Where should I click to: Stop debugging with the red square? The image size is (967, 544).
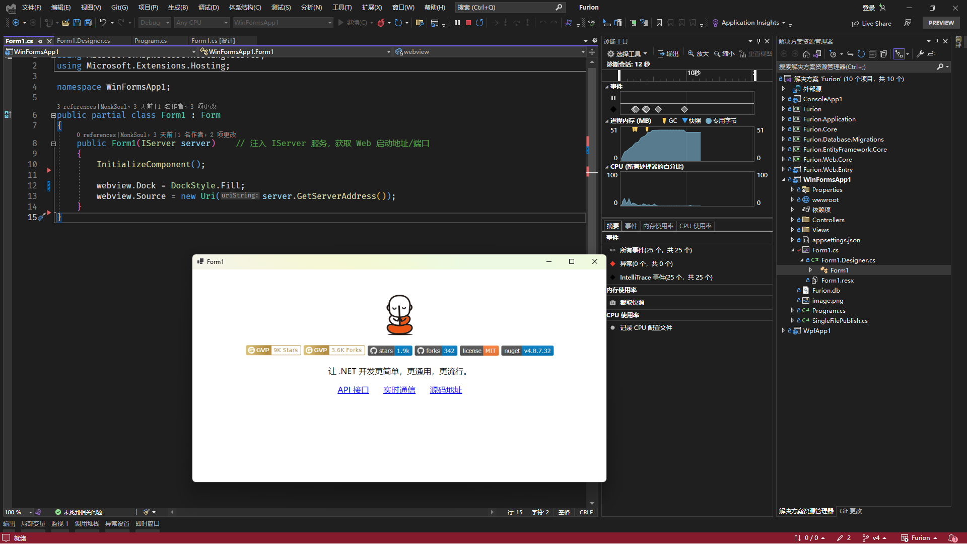tap(468, 23)
